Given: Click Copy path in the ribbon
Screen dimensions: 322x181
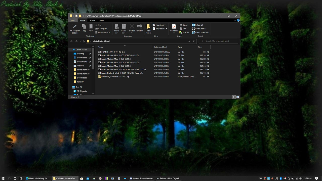Looking at the screenshot, I should [101, 29].
